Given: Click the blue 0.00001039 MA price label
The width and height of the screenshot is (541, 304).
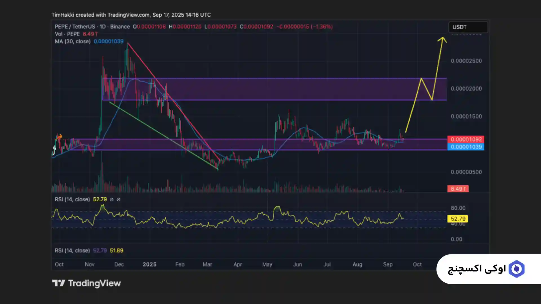Looking at the screenshot, I should pos(466,147).
